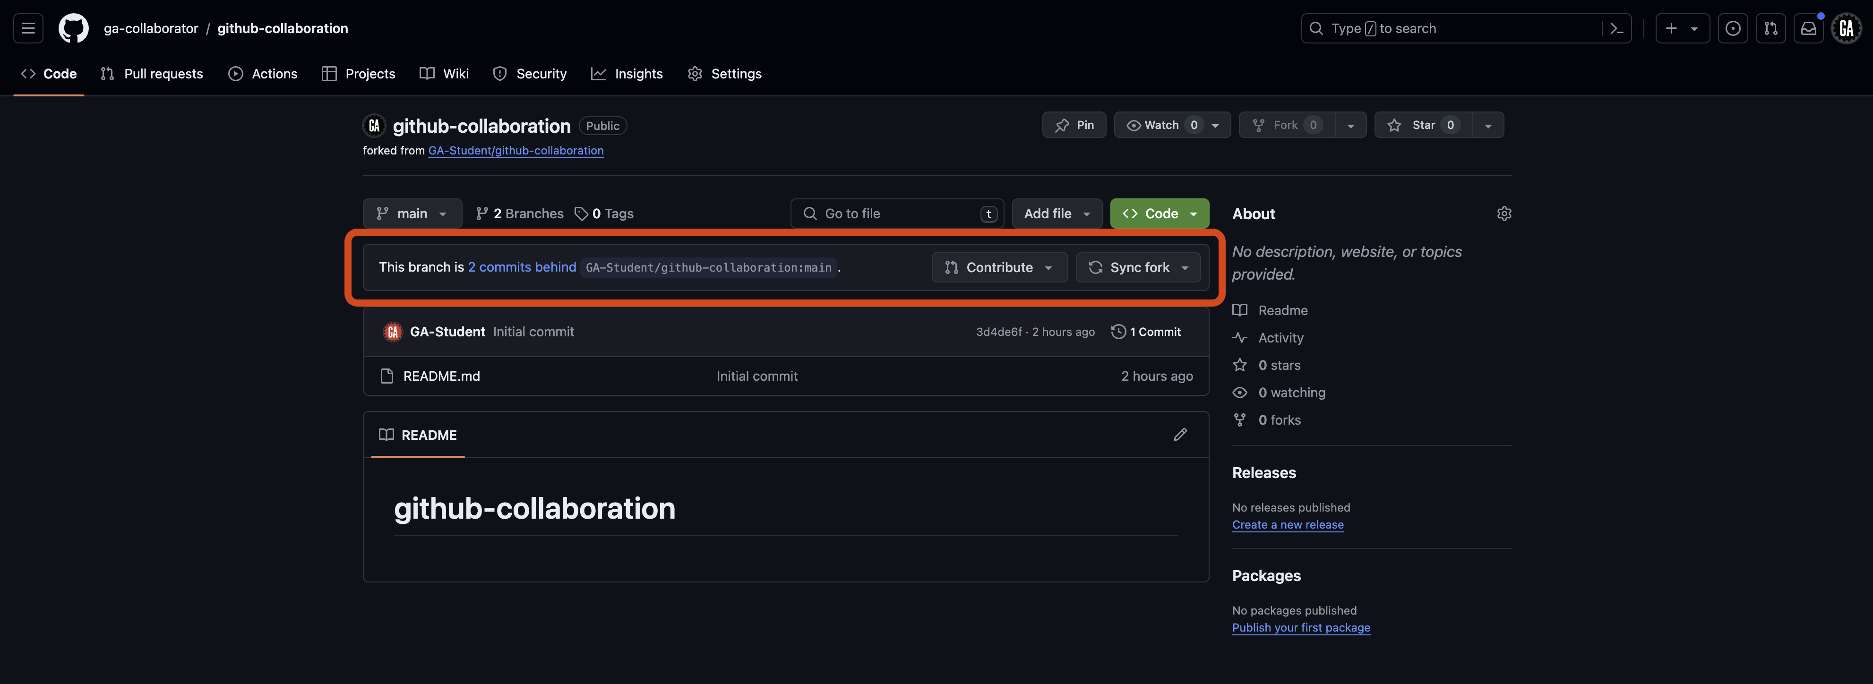1873x684 pixels.
Task: Follow the GA-Student/github-collaboration fork source link
Action: pyautogui.click(x=516, y=151)
